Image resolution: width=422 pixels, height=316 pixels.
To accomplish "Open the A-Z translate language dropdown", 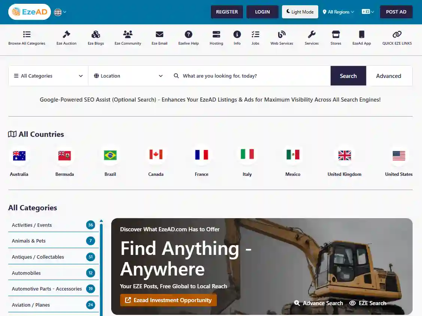I will (x=368, y=12).
